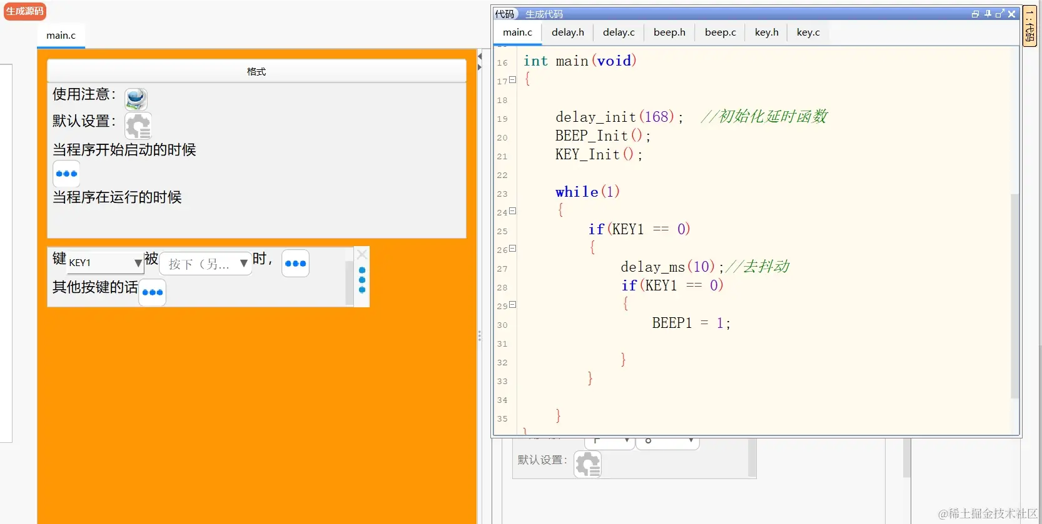This screenshot has height=524, width=1042.
Task: Click the if(KEY1 == 0) on line 28
Action: coord(672,285)
